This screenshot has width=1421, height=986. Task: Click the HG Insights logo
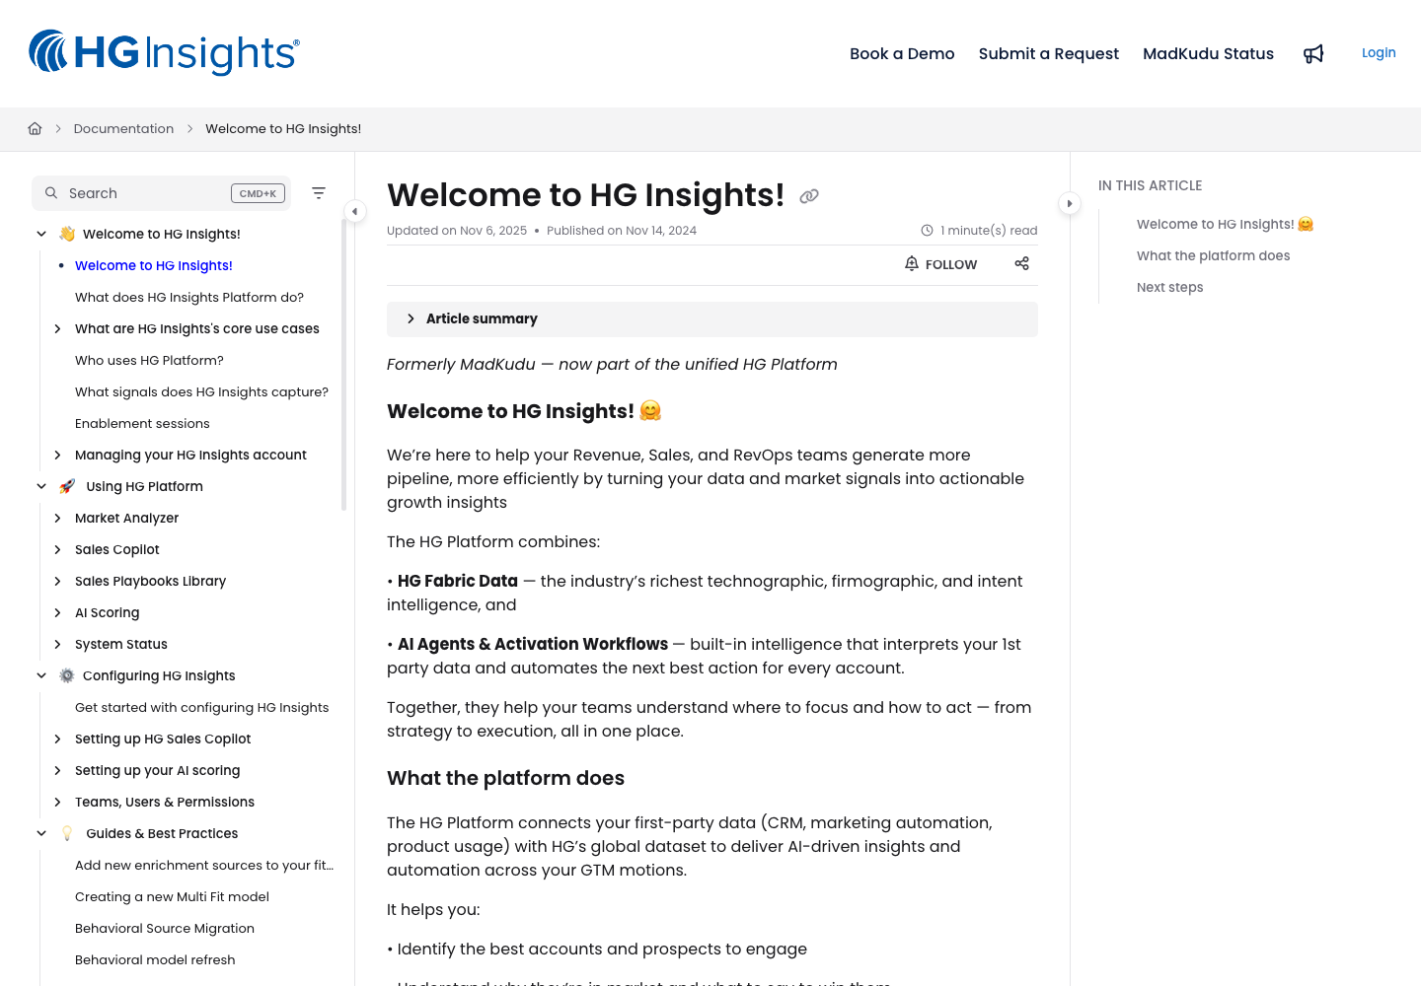164,53
